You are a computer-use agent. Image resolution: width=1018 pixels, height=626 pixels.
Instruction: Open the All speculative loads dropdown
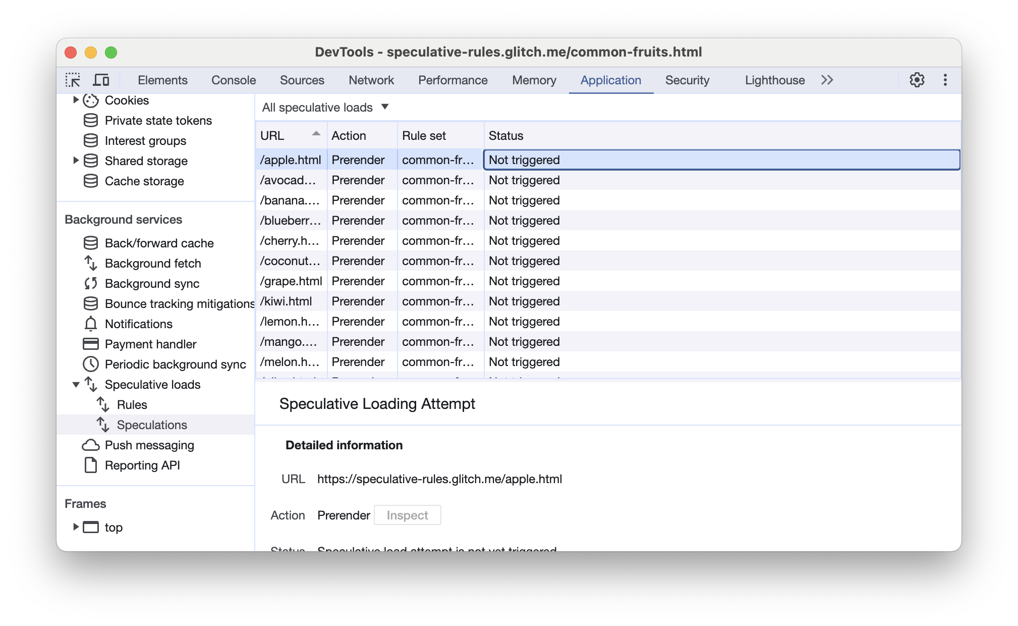point(326,107)
